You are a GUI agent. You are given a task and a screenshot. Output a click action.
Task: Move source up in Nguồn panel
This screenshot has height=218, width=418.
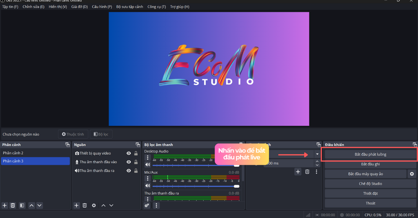103,205
